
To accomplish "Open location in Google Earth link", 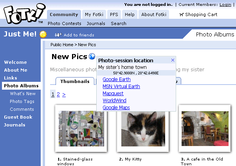I will coord(117,79).
